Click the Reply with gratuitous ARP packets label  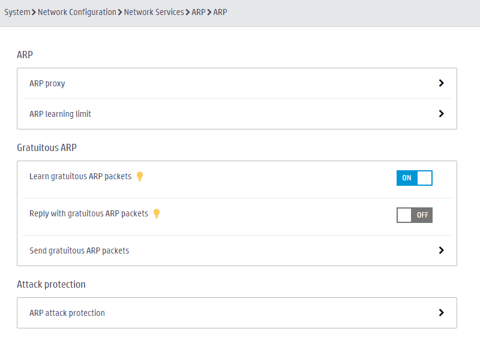(x=89, y=213)
